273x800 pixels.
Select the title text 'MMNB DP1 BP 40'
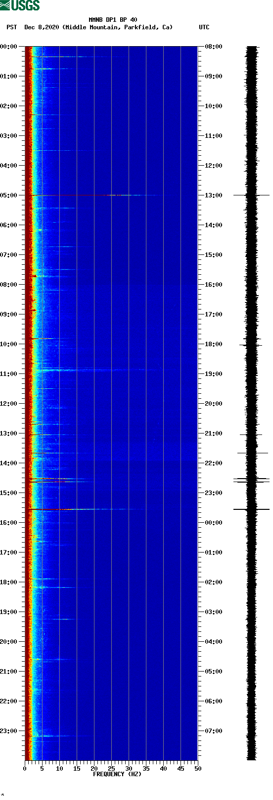pyautogui.click(x=113, y=20)
